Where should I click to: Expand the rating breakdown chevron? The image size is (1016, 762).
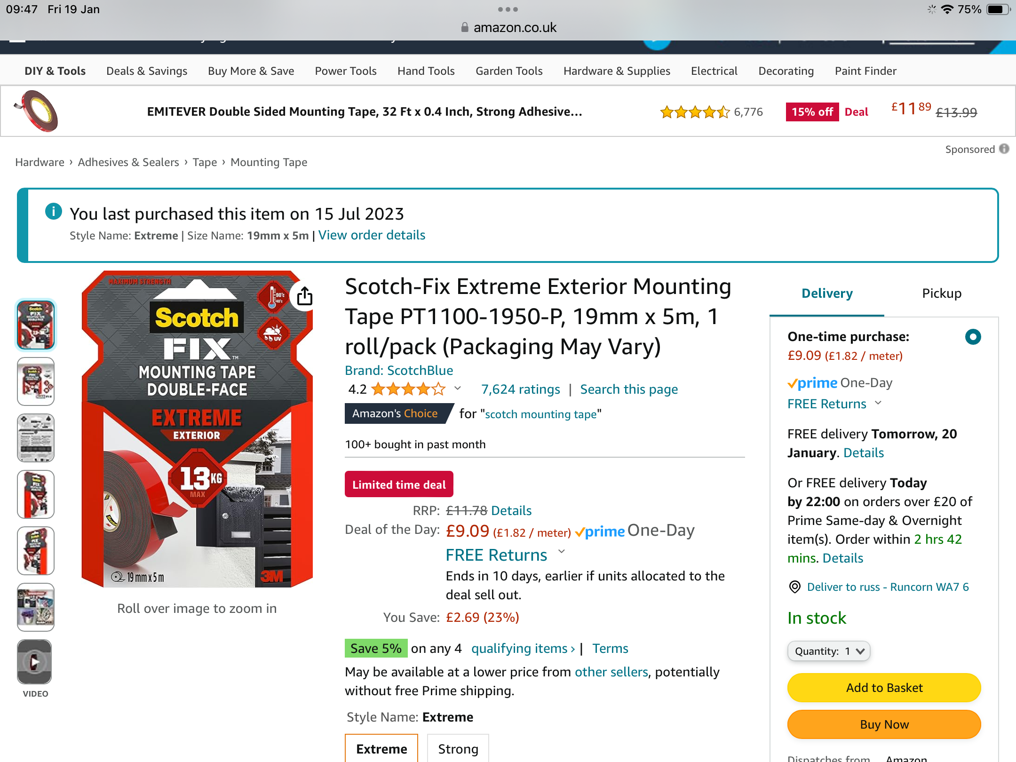(x=458, y=389)
